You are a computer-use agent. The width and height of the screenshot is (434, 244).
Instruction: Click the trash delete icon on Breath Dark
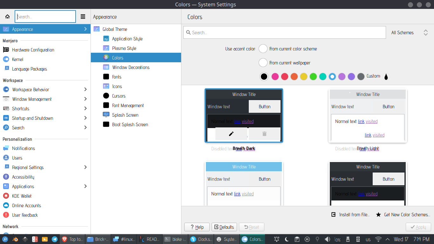[264, 134]
